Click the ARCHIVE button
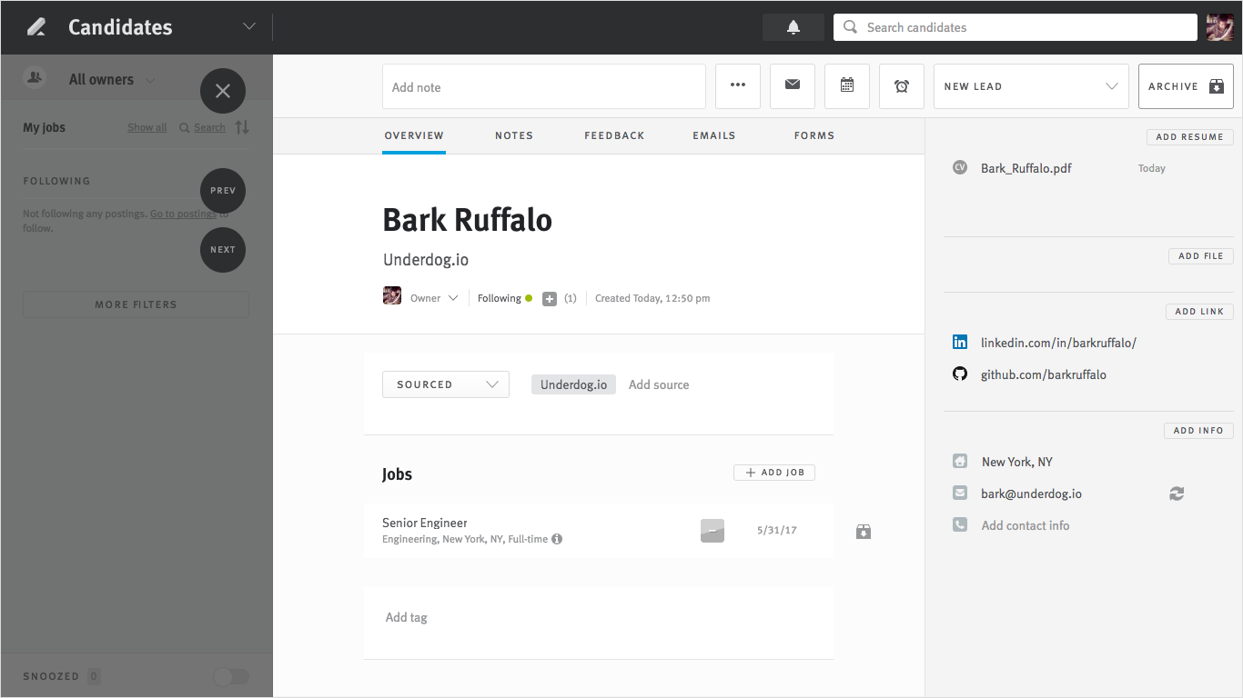The width and height of the screenshot is (1243, 698). click(1186, 86)
